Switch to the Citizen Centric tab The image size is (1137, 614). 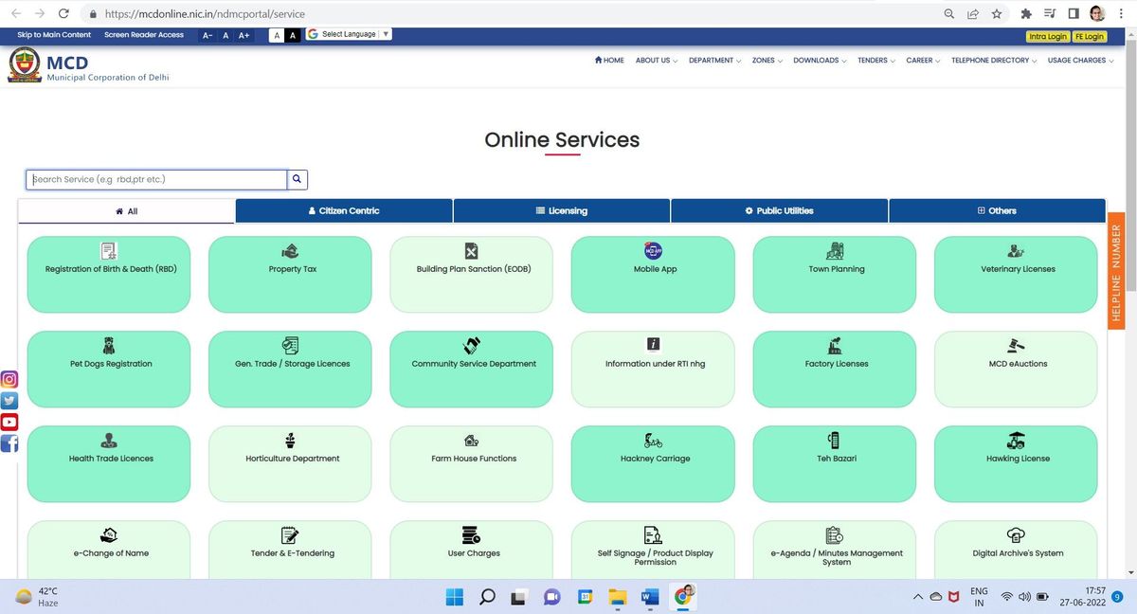click(x=344, y=210)
